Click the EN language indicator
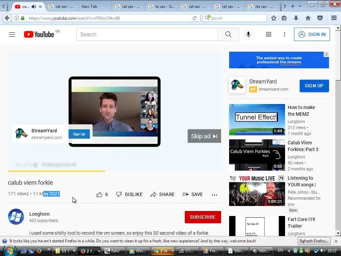This screenshot has width=341, height=256. (280, 250)
